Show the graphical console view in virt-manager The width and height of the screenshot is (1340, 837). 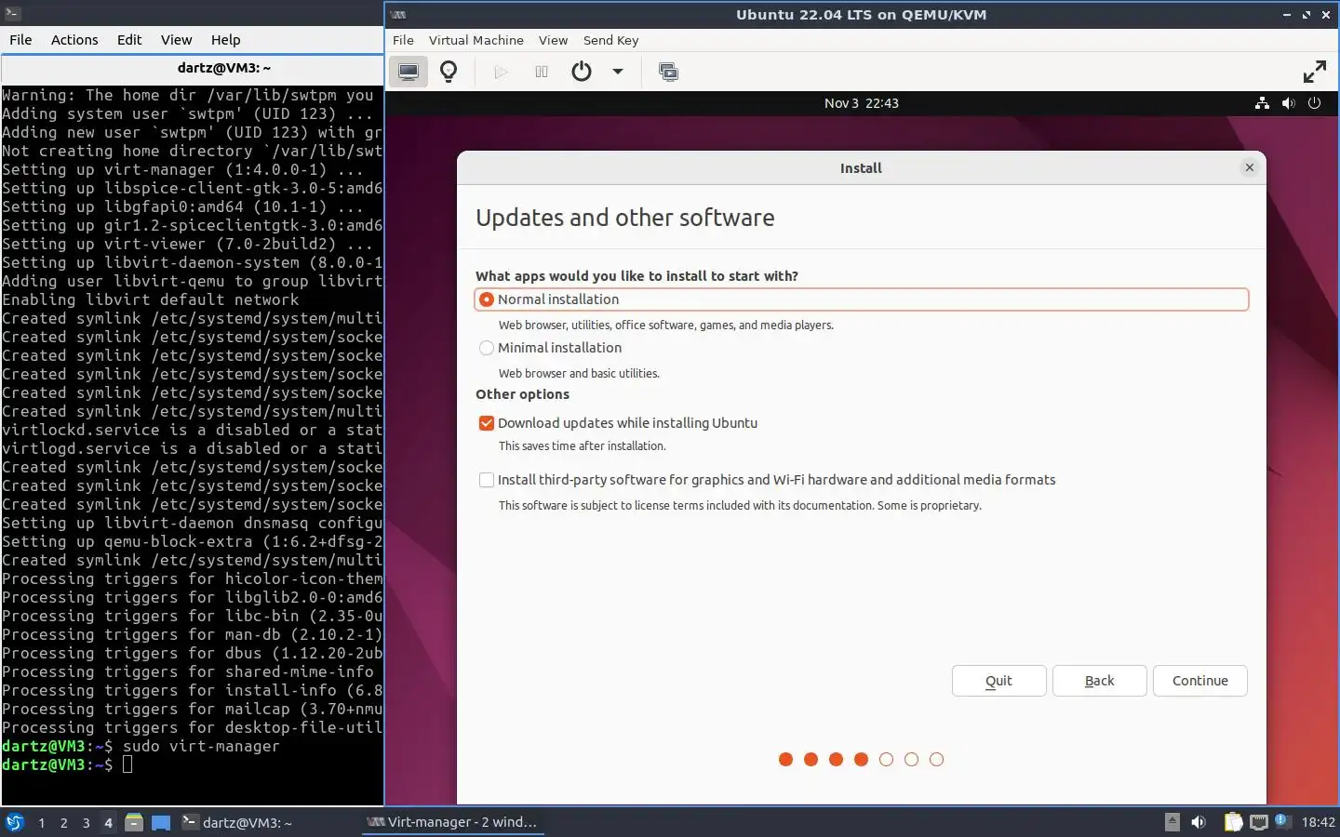(x=408, y=72)
